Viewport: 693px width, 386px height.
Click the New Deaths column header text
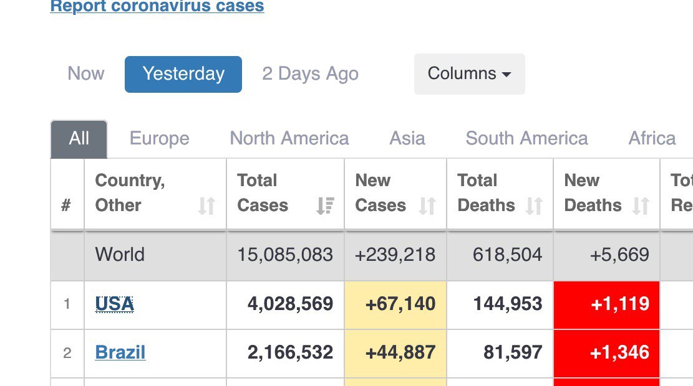[593, 193]
